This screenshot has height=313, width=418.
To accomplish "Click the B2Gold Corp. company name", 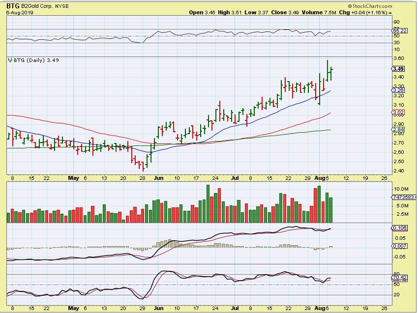I will click(37, 6).
